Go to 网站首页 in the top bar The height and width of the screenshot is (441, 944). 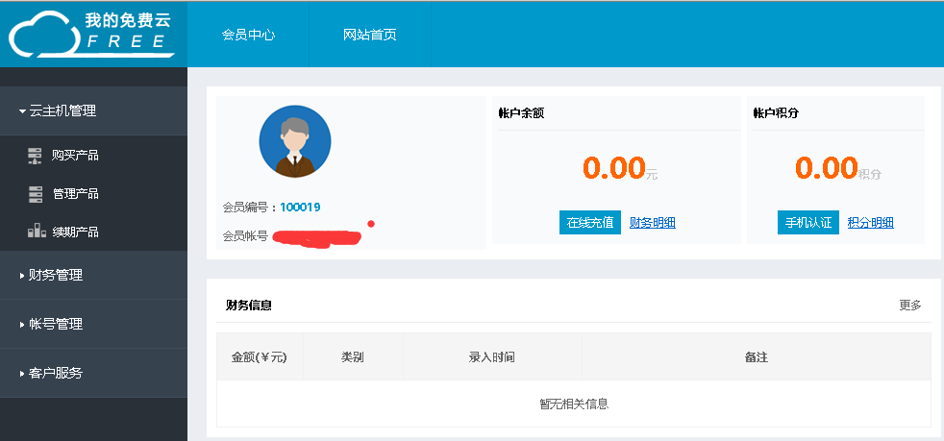tap(370, 35)
